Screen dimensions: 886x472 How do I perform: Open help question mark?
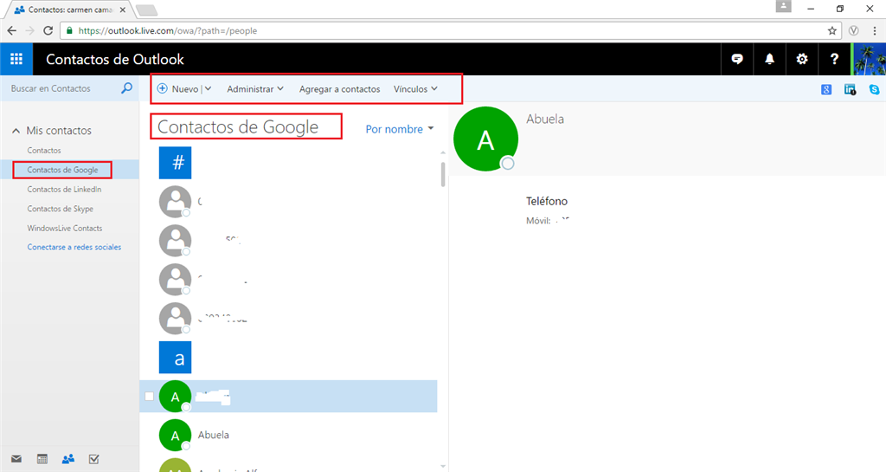(x=834, y=59)
